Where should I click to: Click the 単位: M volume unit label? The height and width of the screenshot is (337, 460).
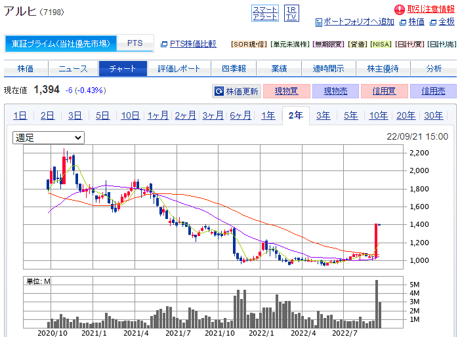(39, 281)
